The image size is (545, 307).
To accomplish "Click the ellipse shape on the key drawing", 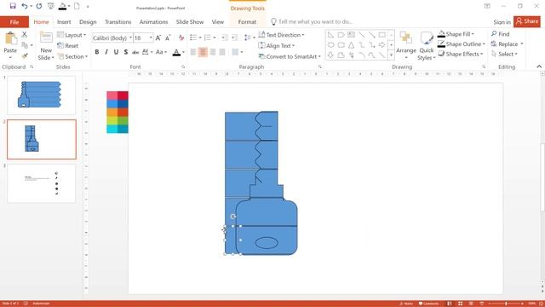I will click(x=267, y=242).
